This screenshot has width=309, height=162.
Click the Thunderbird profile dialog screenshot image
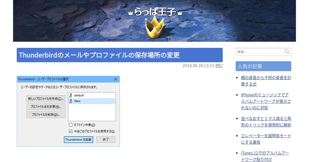tap(68, 111)
